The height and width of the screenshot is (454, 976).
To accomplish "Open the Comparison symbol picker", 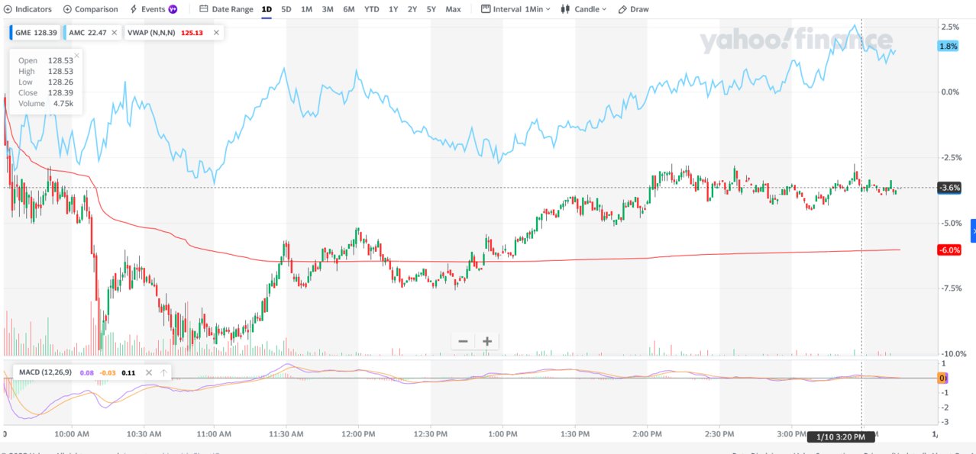I will click(x=90, y=9).
